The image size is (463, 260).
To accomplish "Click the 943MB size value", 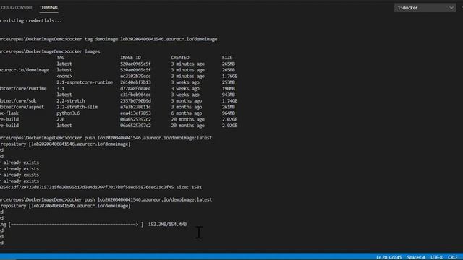I will click(x=229, y=95).
